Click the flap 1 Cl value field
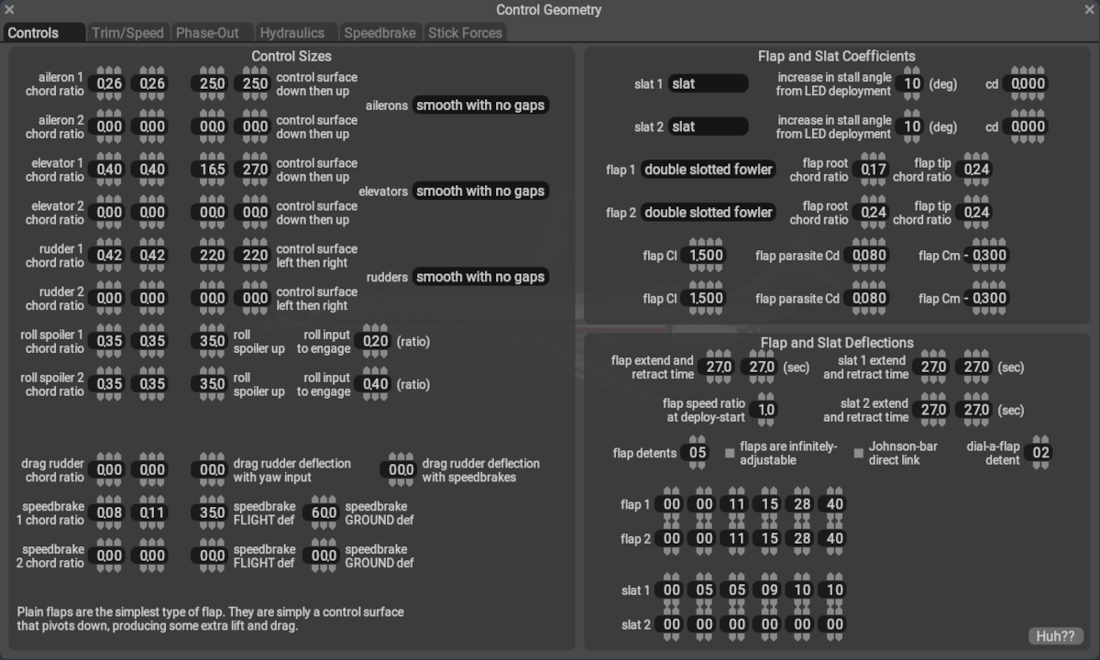The width and height of the screenshot is (1100, 660). 705,256
